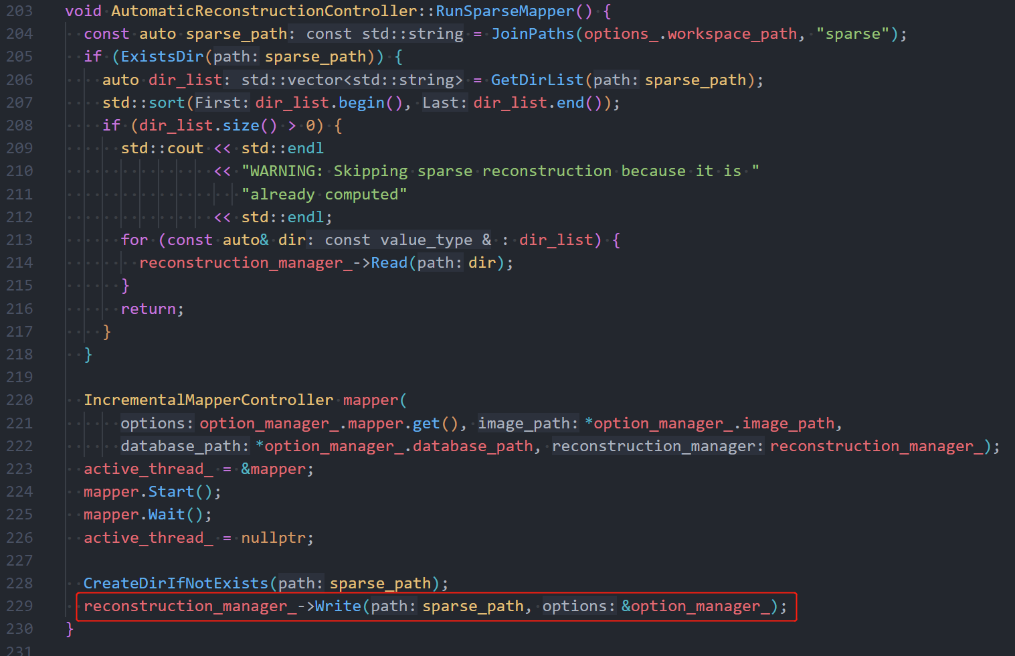1015x656 pixels.
Task: Click nullptr on line 226
Action: click(273, 538)
